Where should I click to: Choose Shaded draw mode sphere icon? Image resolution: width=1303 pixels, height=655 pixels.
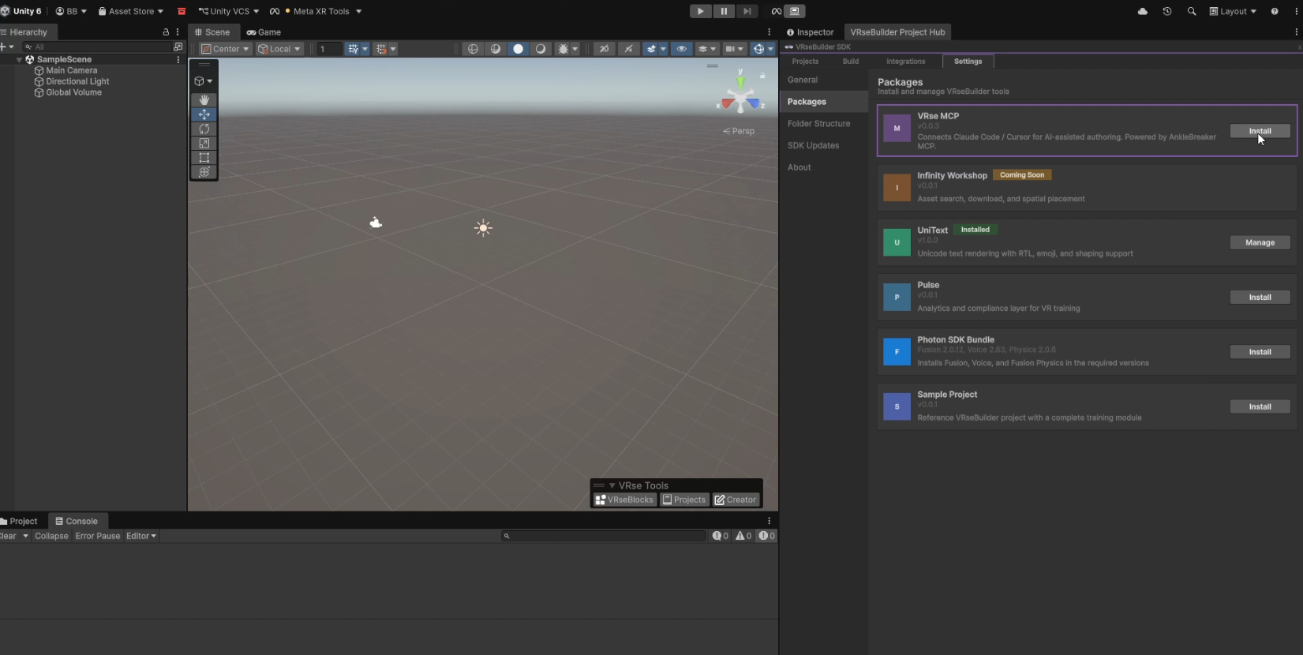coord(518,49)
